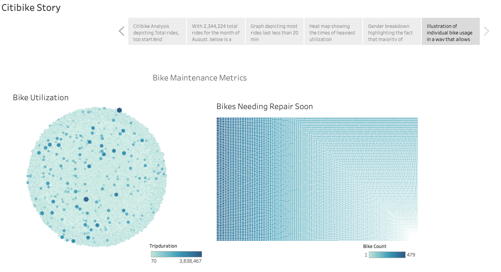This screenshot has width=501, height=272.
Task: Open the 'Citibike Analysis depicting Total rides' story point
Action: 157,31
